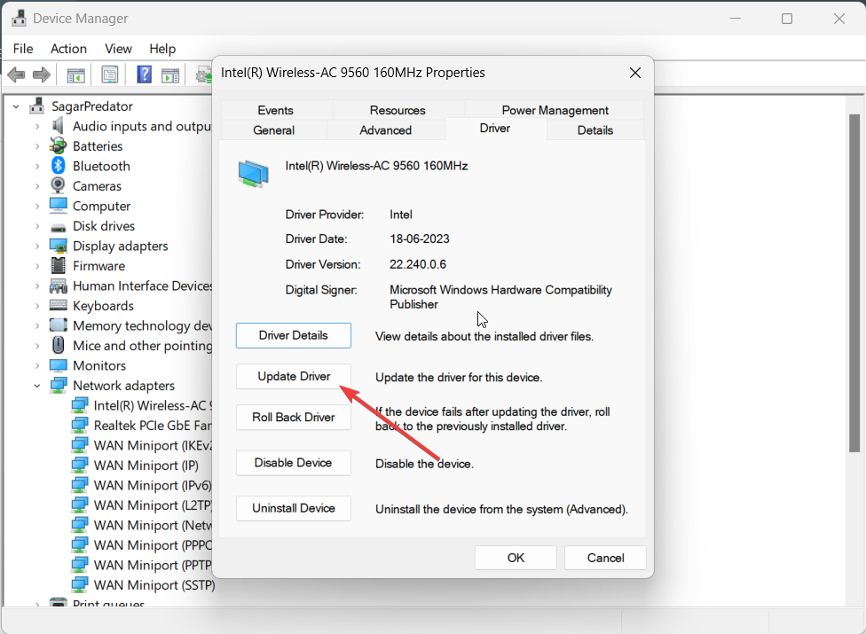Select the WAN Miniport (IPv6) device
This screenshot has height=634, width=866.
click(x=153, y=485)
